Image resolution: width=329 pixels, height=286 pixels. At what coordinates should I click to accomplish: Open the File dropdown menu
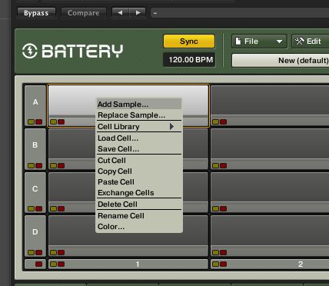[x=259, y=42]
